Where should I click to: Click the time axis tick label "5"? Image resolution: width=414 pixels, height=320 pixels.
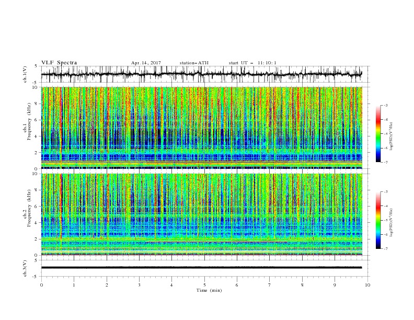pos(204,285)
